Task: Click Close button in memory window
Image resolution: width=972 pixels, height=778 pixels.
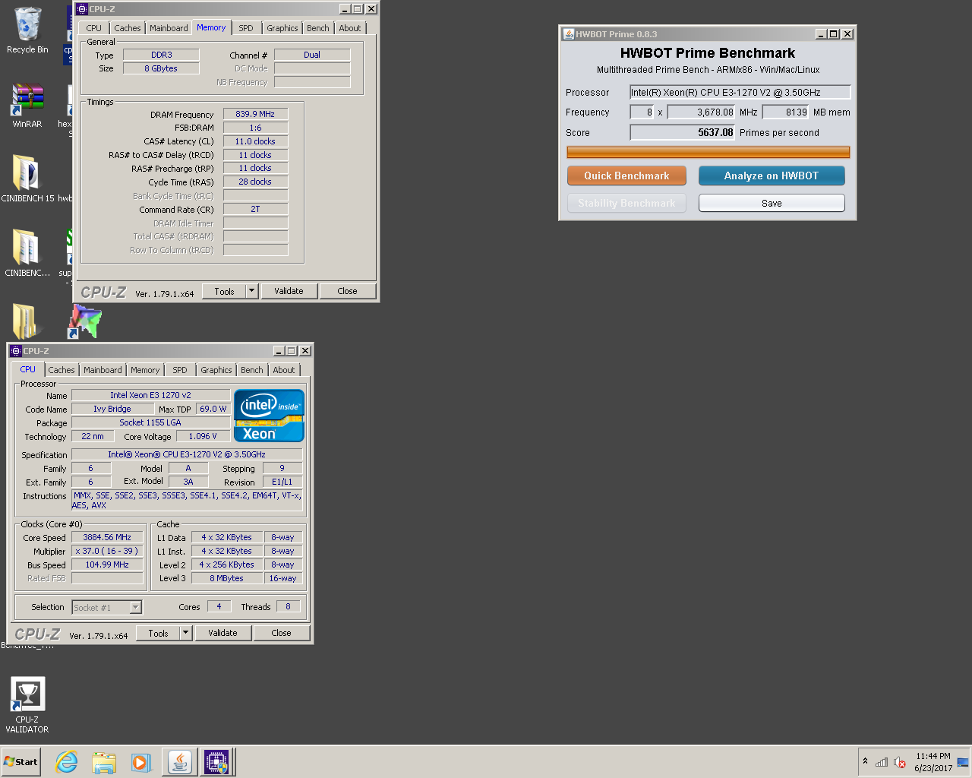Action: (347, 291)
